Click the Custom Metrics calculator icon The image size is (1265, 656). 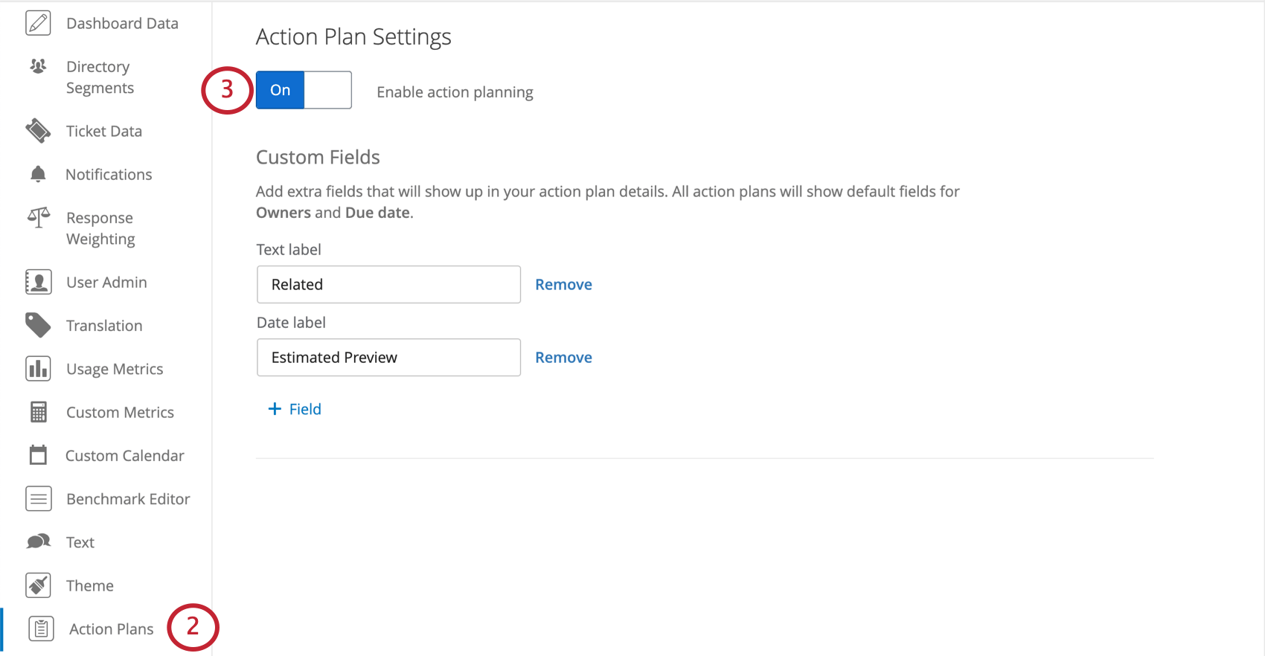pyautogui.click(x=38, y=412)
